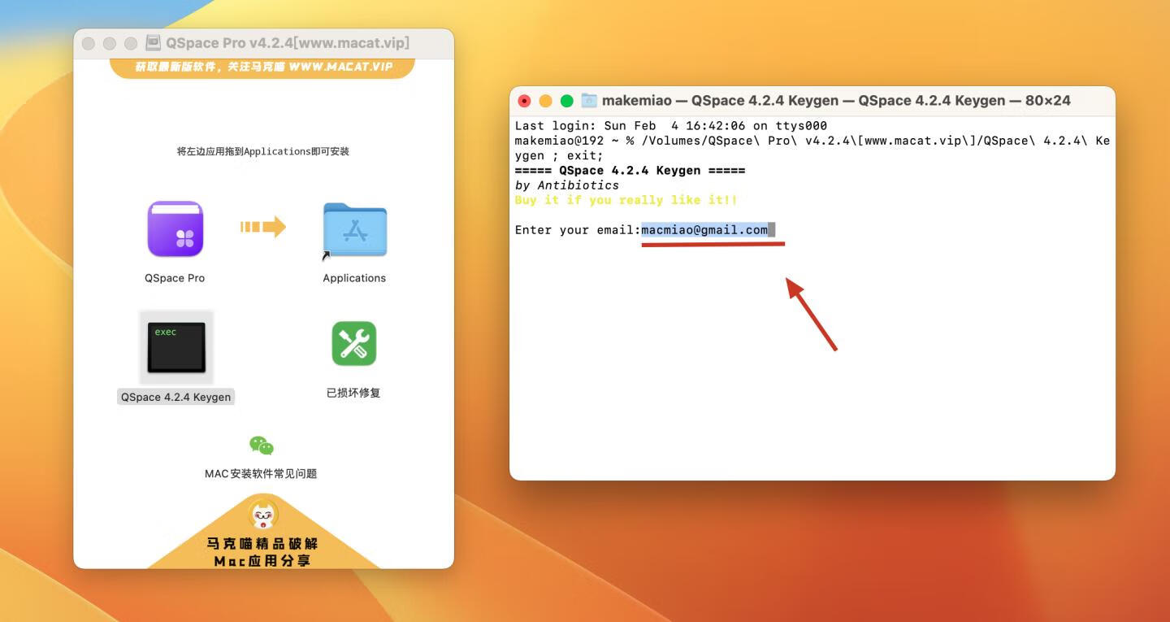Screen dimensions: 1170x622
Task: Click the '===== QSpace 4.2.4 Keygen =====' header
Action: tap(630, 171)
